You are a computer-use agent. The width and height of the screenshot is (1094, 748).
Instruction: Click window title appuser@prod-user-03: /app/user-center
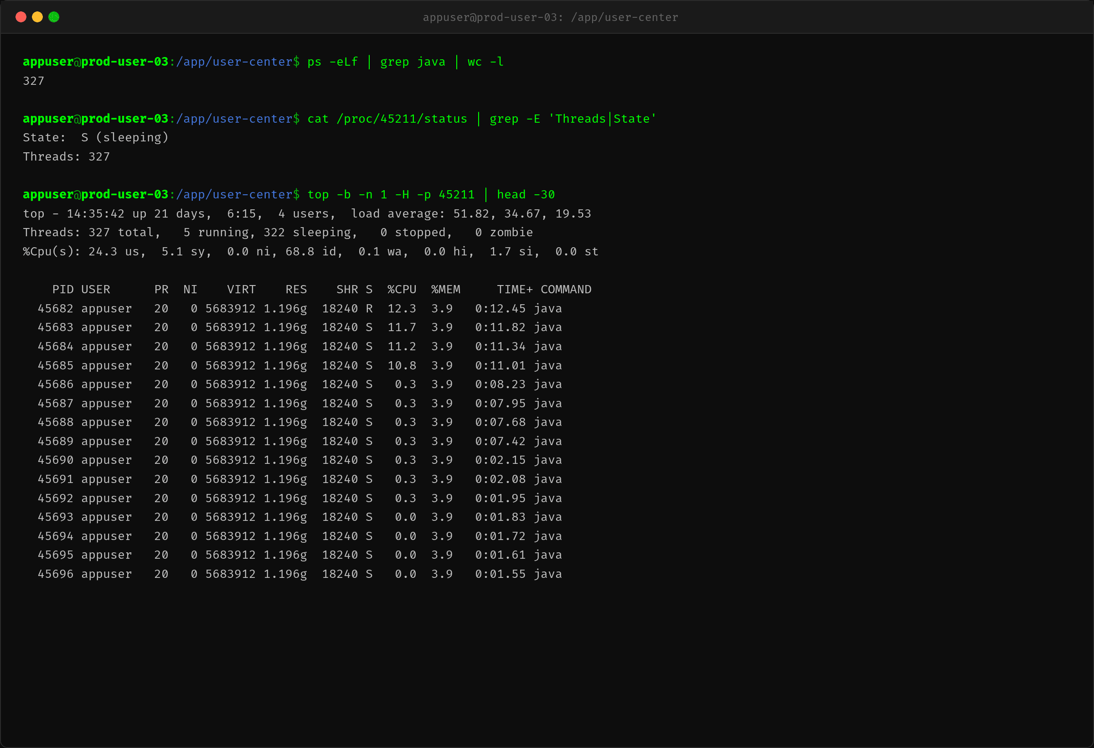pyautogui.click(x=550, y=17)
